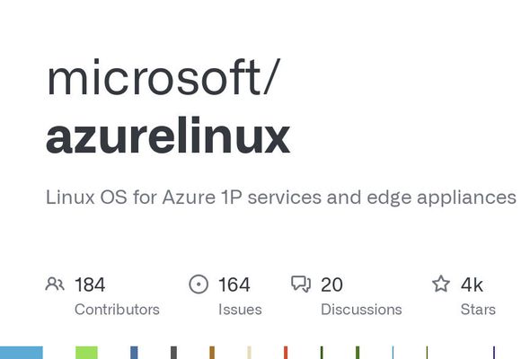Click the red language bar segment
The width and height of the screenshot is (521, 359).
(286, 353)
